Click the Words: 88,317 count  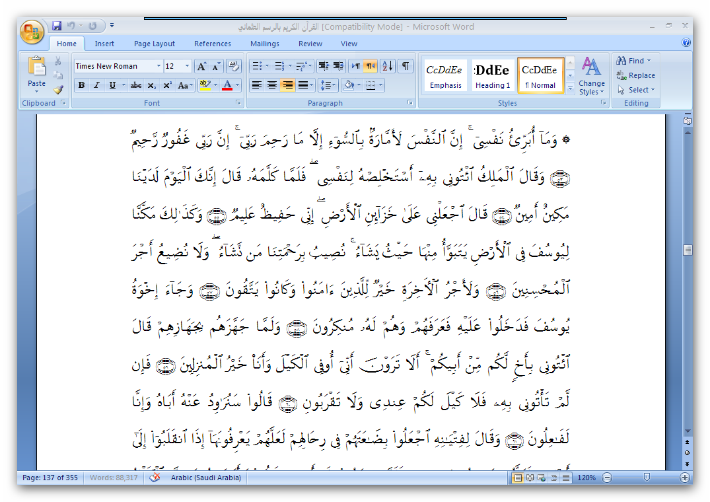click(x=114, y=477)
